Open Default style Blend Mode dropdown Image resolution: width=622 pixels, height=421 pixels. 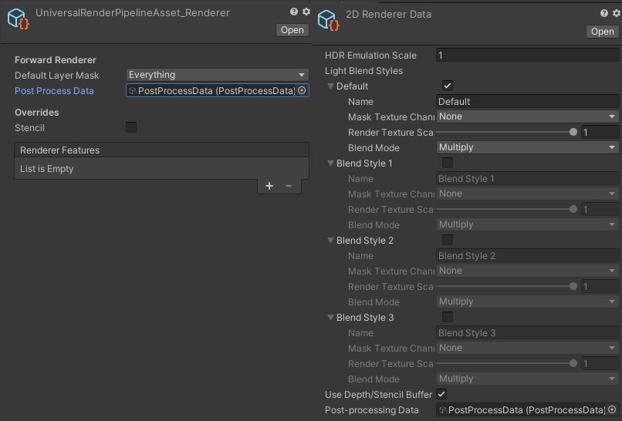pyautogui.click(x=528, y=147)
